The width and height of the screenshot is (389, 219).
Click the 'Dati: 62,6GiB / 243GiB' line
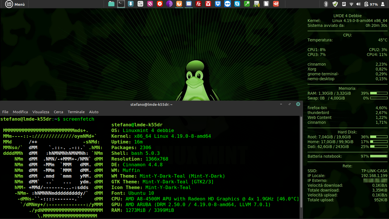pyautogui.click(x=347, y=147)
